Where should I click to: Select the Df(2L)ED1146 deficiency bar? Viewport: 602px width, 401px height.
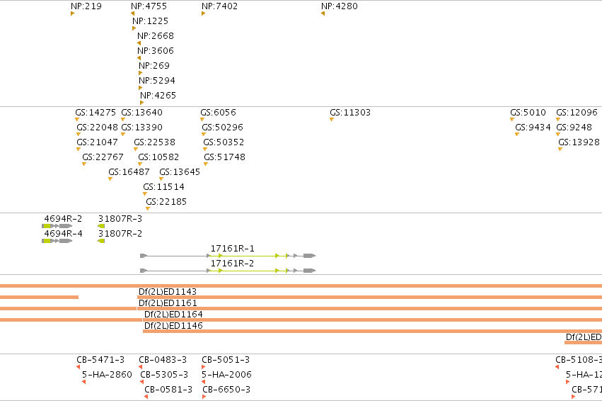(x=372, y=332)
